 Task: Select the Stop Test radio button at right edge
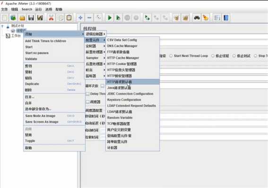point(255,56)
